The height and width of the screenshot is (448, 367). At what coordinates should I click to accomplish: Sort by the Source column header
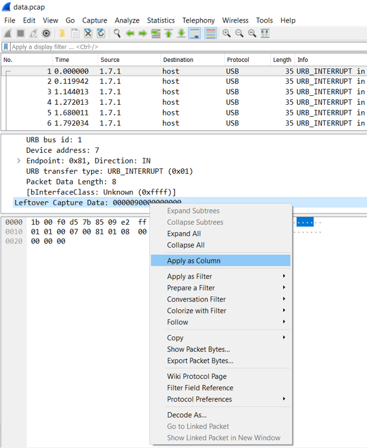[x=129, y=59]
